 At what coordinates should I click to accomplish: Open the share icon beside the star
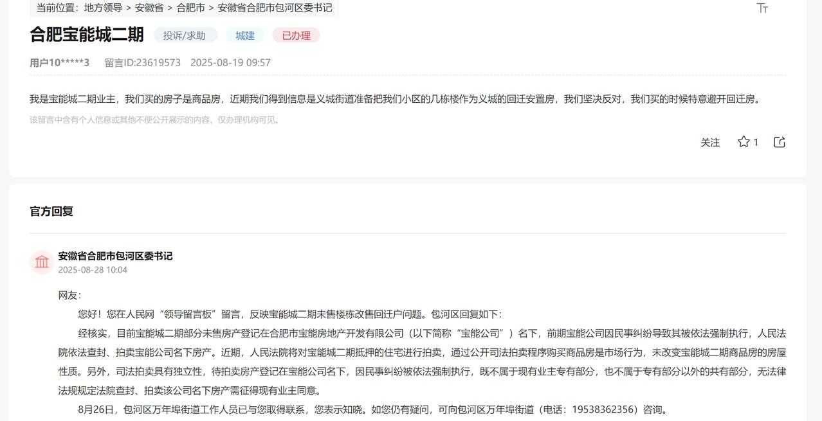point(780,142)
